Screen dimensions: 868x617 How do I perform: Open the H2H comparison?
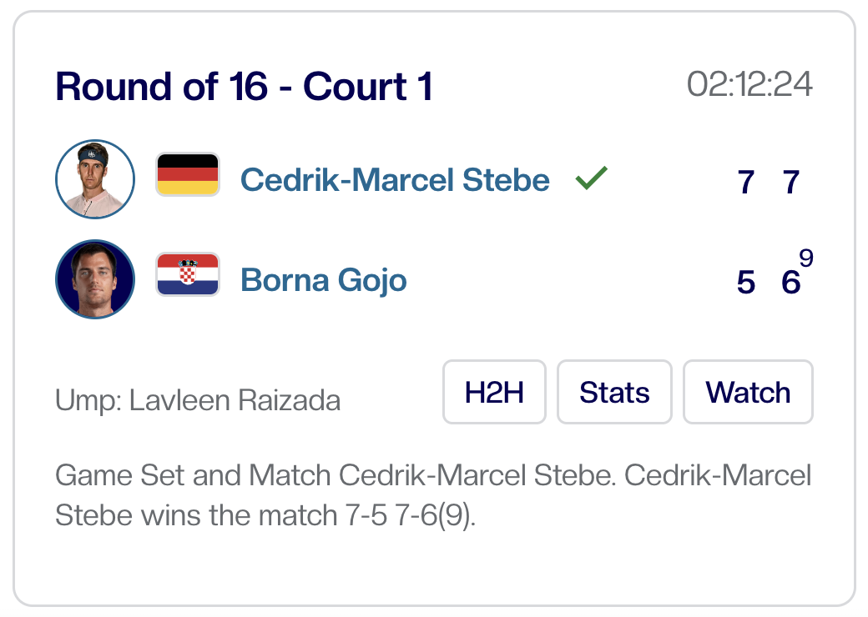pyautogui.click(x=494, y=392)
